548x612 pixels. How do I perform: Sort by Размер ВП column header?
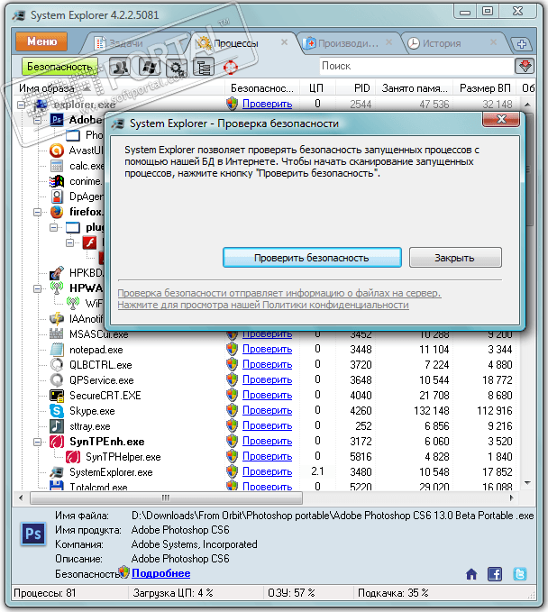click(x=485, y=88)
